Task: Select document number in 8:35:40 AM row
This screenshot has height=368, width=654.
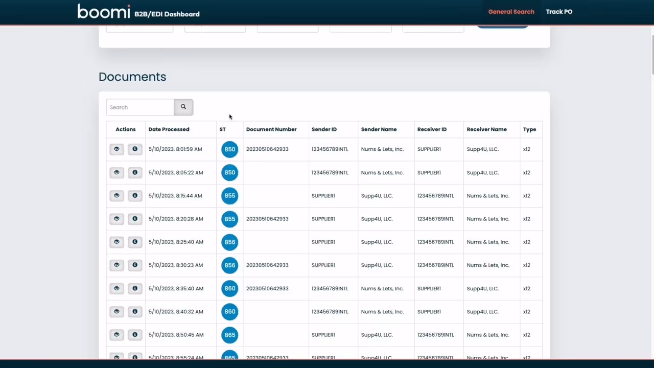Action: tap(267, 288)
